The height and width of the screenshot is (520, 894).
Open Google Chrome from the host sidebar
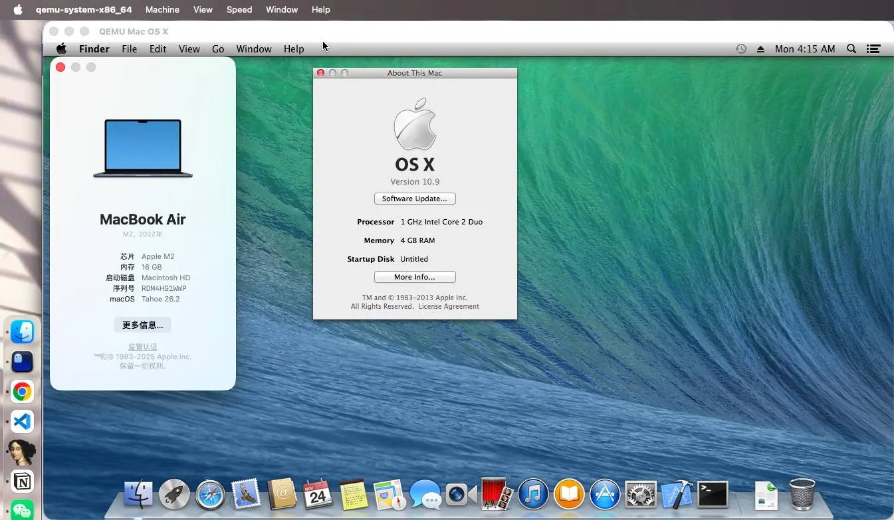pyautogui.click(x=22, y=392)
